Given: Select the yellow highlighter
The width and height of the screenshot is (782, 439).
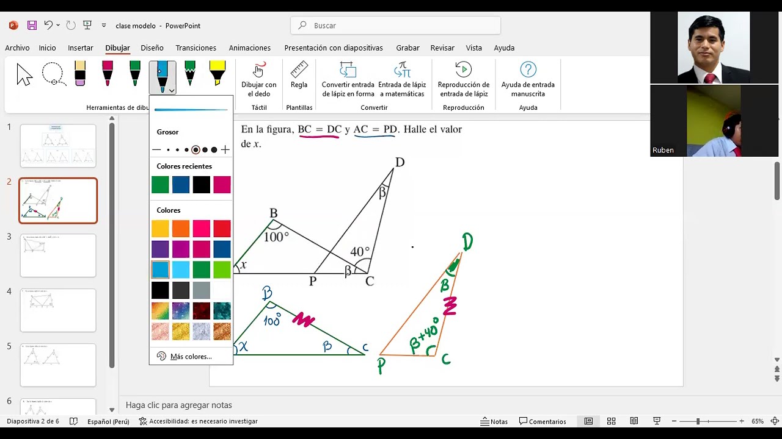Looking at the screenshot, I should coord(217,73).
